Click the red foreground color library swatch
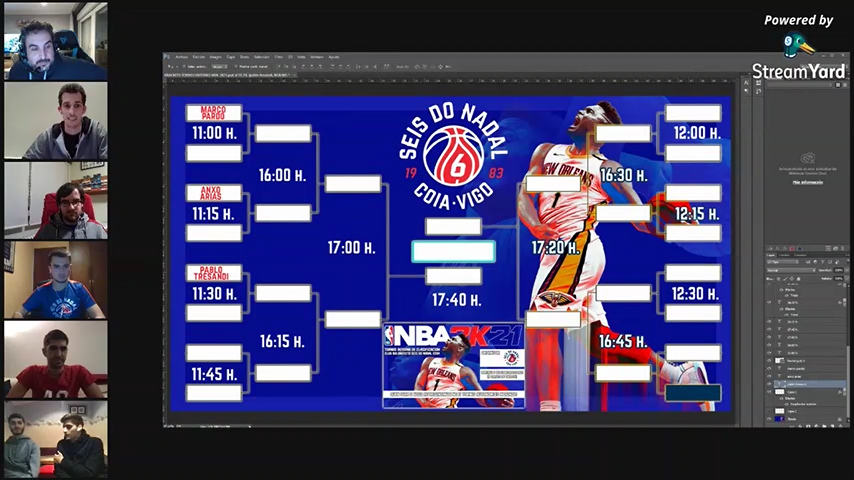The height and width of the screenshot is (480, 854). click(791, 249)
